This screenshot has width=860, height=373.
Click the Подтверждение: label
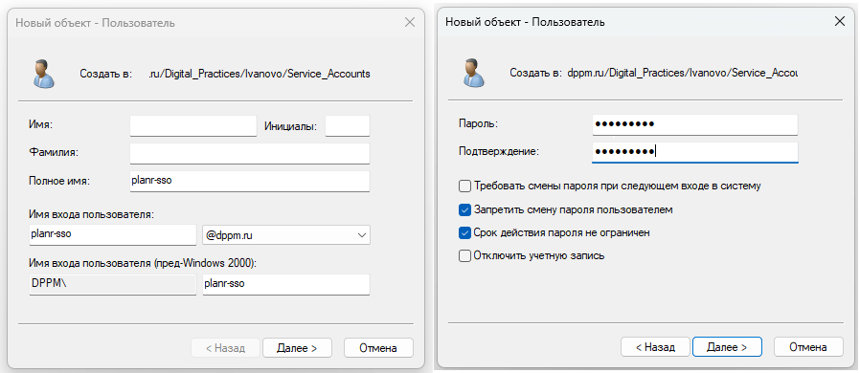coord(499,152)
